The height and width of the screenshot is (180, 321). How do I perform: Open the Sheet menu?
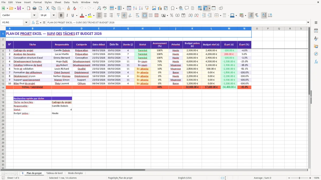58,2
